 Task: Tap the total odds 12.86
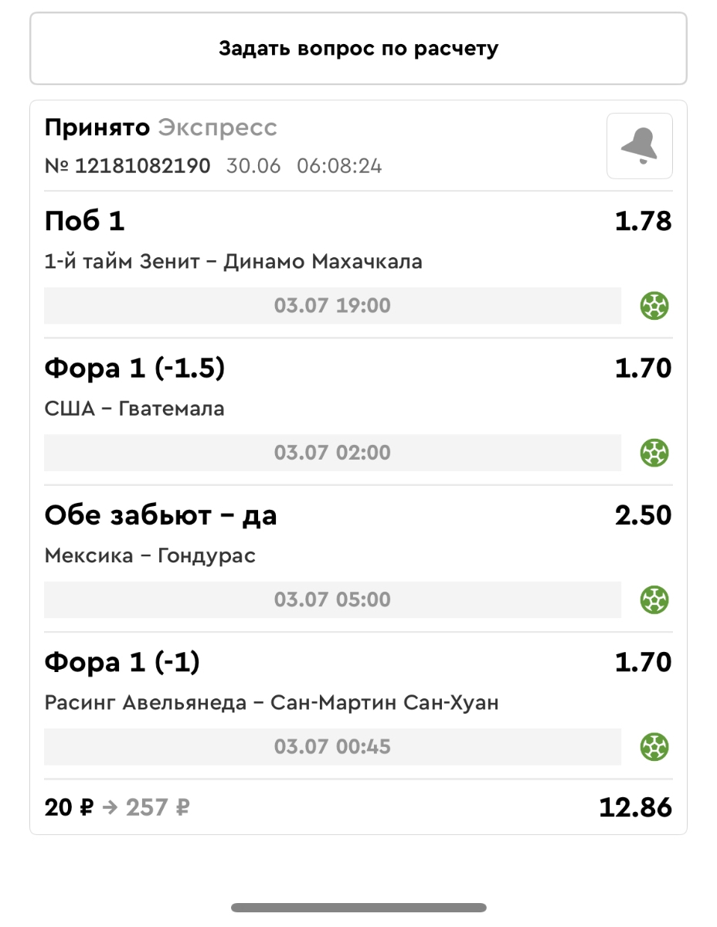[635, 808]
